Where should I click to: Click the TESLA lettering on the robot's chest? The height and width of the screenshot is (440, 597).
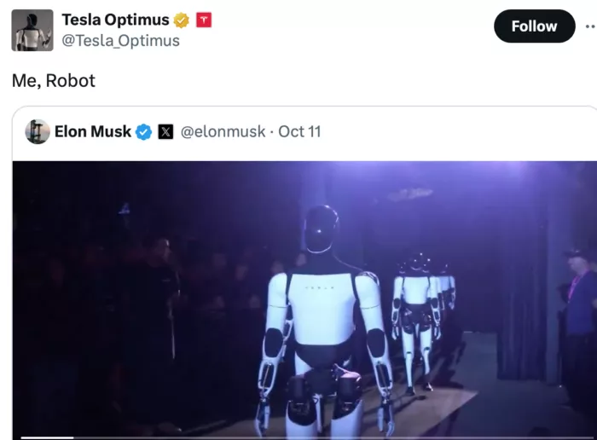click(x=320, y=287)
